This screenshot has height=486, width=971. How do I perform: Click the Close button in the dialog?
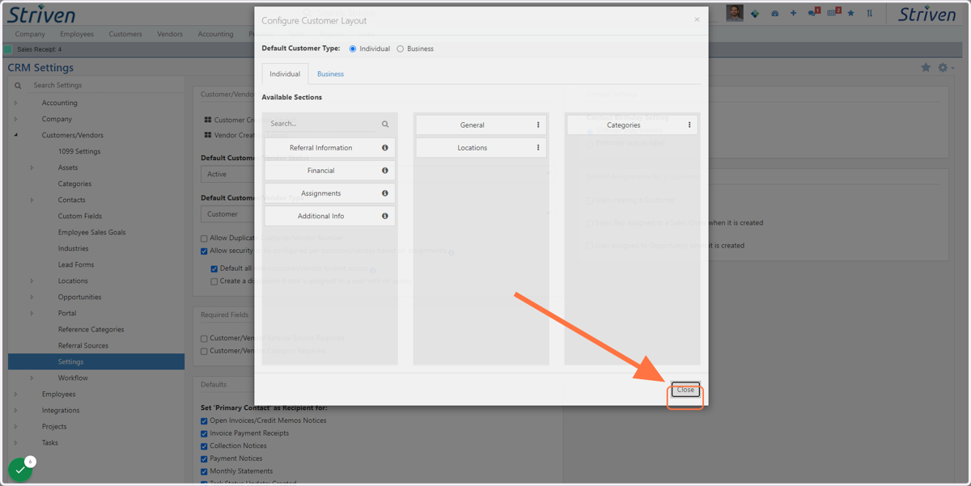685,390
